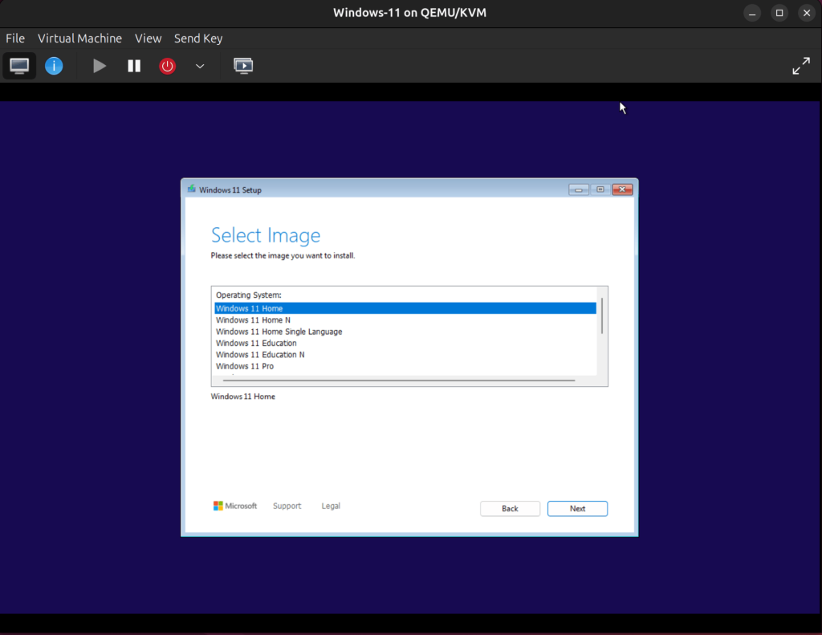Click the graphical console display icon
The width and height of the screenshot is (822, 635).
(x=18, y=65)
